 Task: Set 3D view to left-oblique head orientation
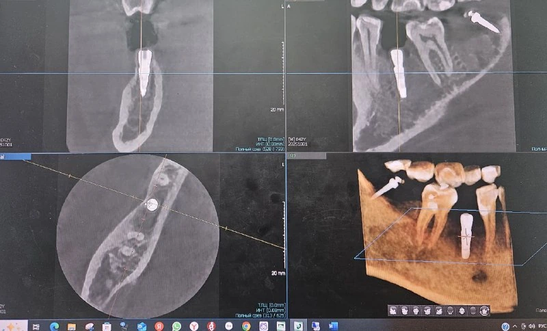tap(427, 310)
